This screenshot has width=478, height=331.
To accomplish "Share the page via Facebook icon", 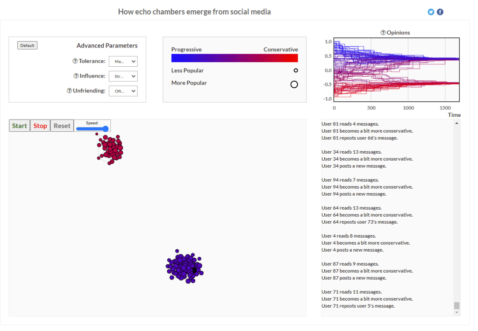I will pyautogui.click(x=440, y=12).
